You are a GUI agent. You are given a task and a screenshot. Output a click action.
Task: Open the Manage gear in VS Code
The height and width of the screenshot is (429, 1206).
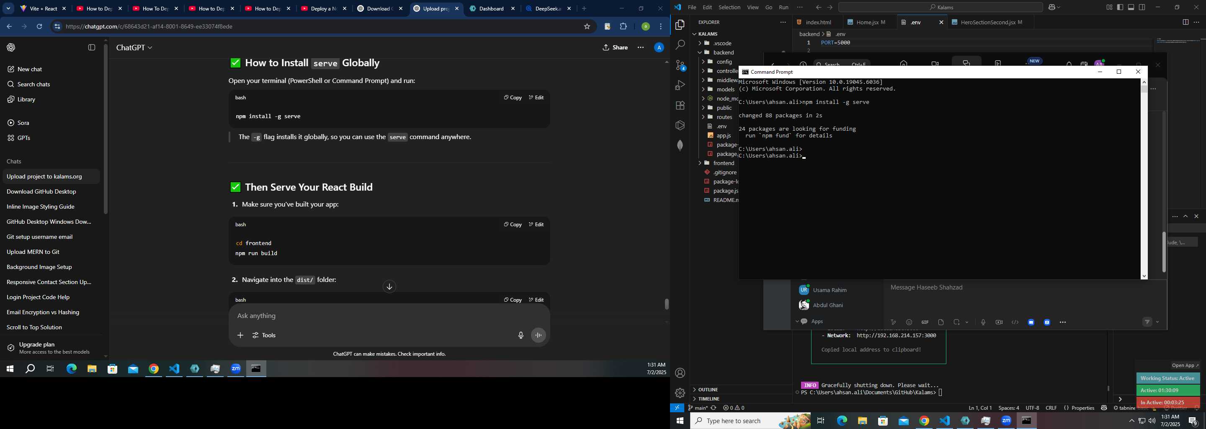click(x=680, y=393)
